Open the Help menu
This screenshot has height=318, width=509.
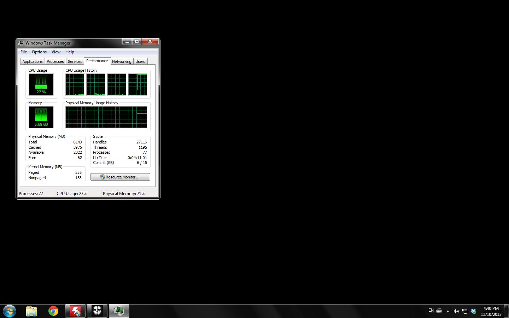click(70, 52)
